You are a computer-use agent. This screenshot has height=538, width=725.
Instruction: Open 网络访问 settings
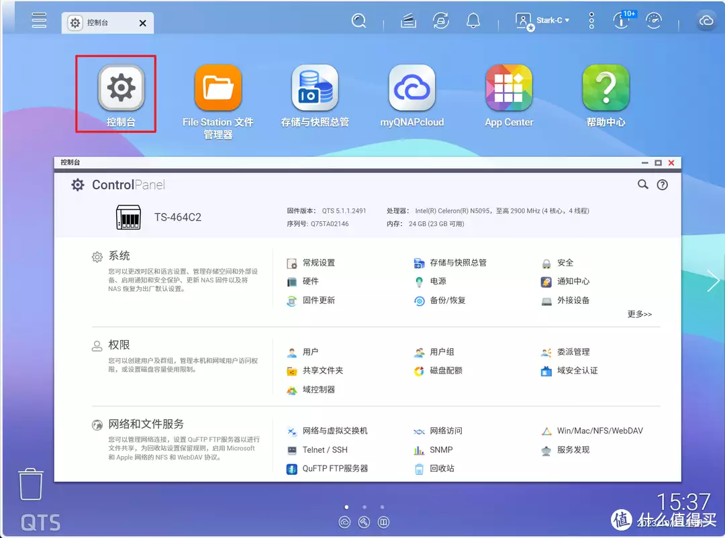point(438,431)
